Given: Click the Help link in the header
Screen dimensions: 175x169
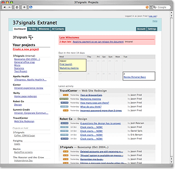Looking at the screenshot, I should pyautogui.click(x=155, y=21).
